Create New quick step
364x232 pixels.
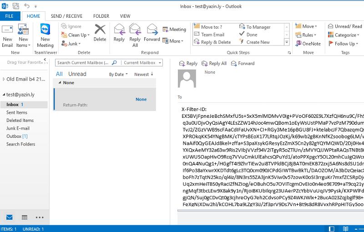click(x=255, y=42)
